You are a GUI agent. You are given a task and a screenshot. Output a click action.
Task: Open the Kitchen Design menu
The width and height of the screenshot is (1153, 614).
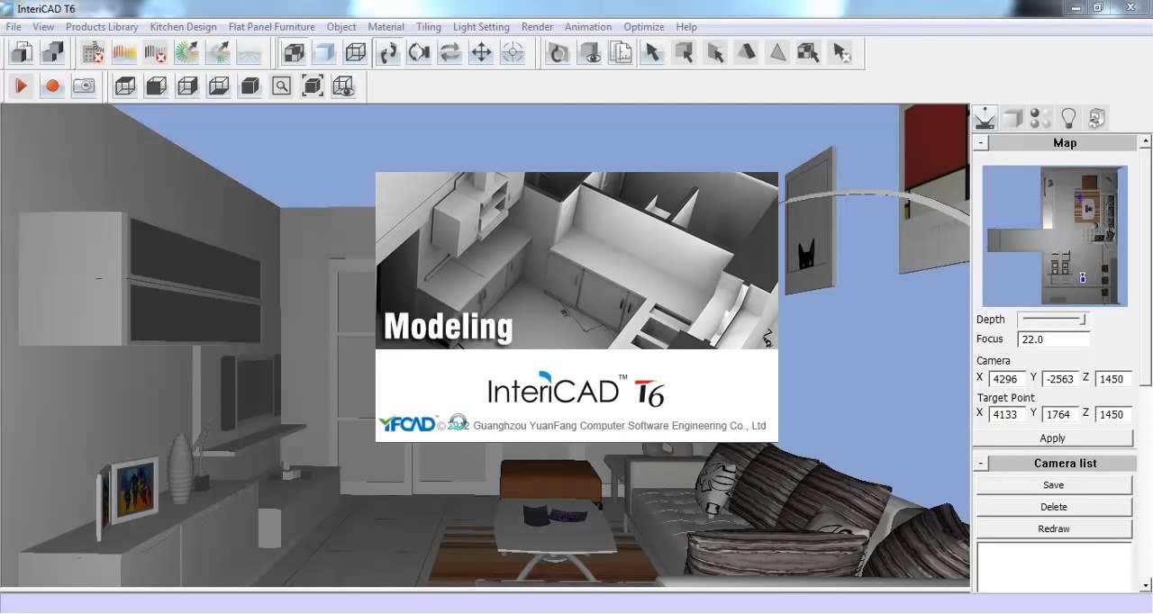tap(183, 27)
